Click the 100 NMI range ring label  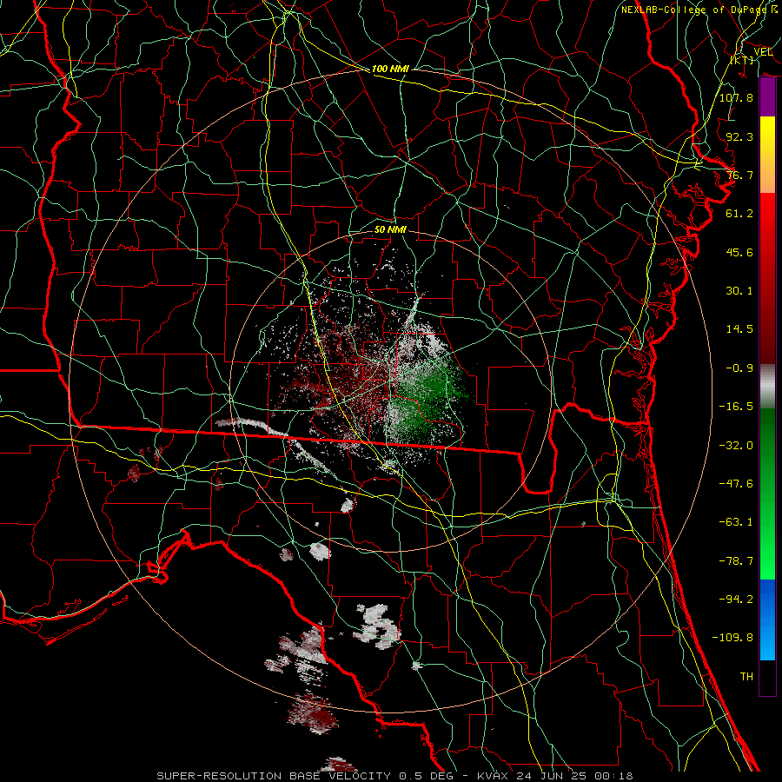pos(390,69)
